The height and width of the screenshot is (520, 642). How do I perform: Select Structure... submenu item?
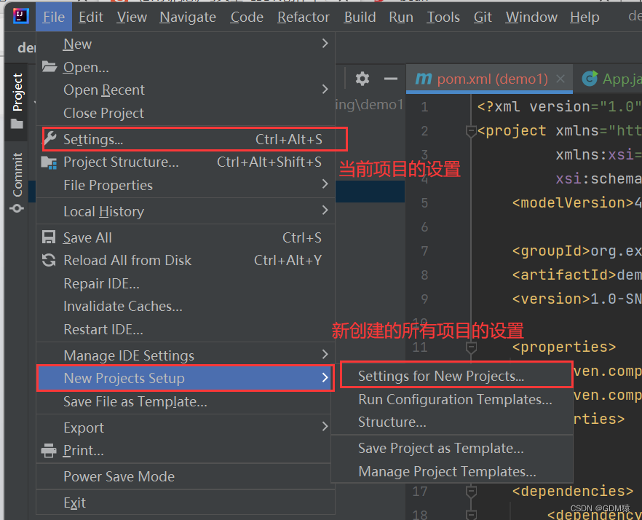[452, 422]
